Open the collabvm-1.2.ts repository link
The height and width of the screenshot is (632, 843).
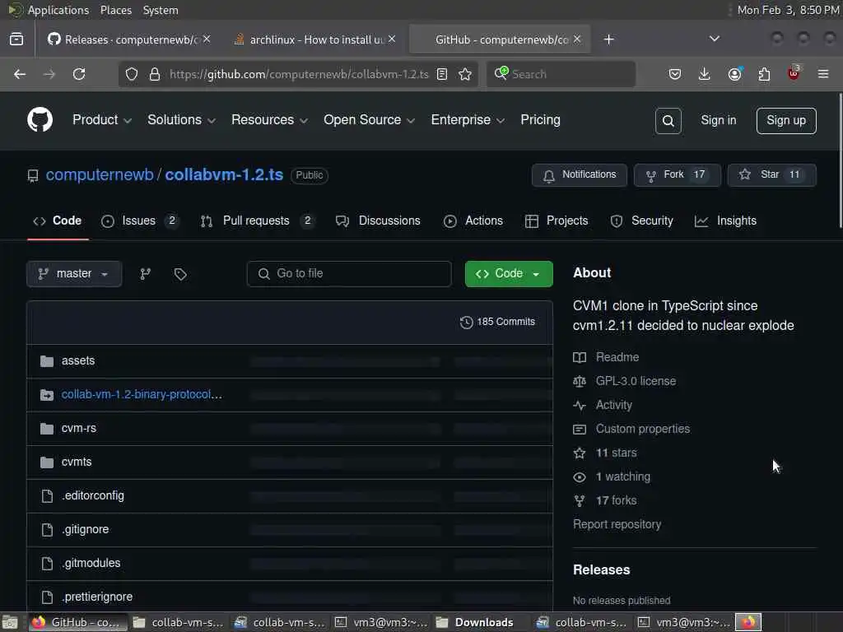coord(224,174)
